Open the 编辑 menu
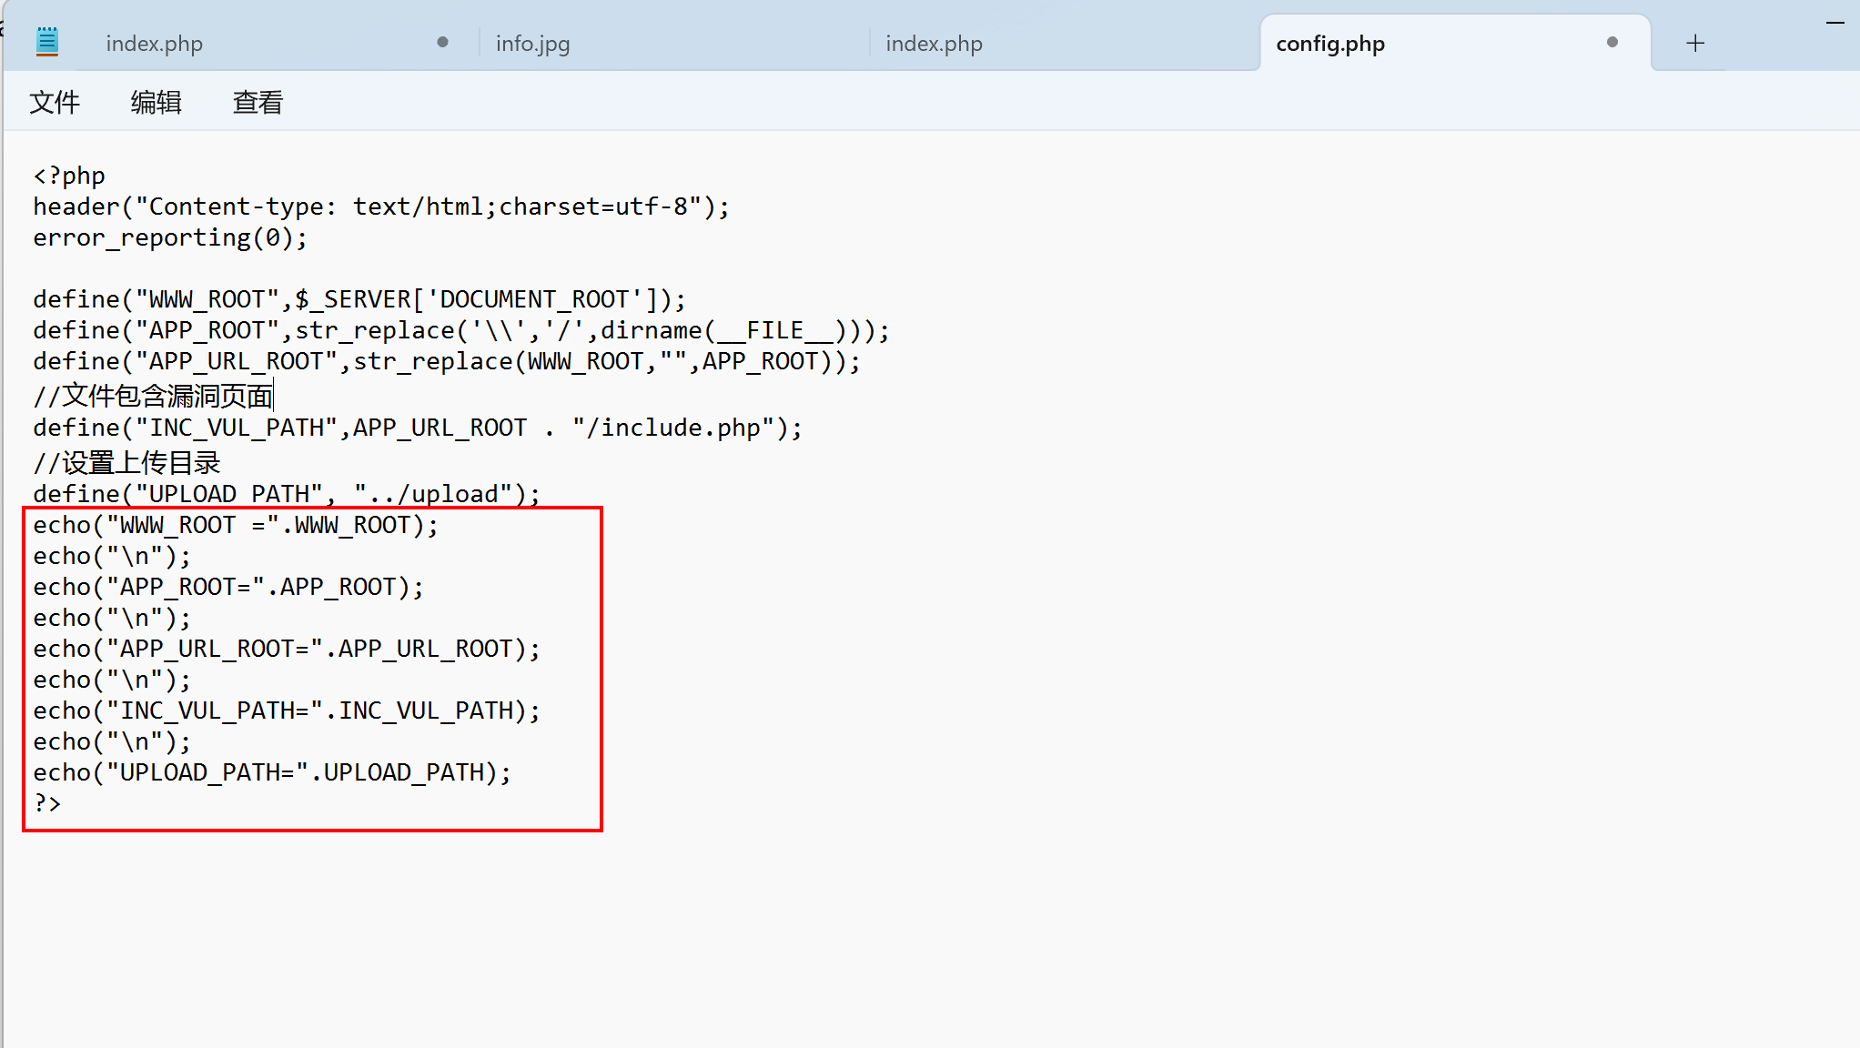 point(157,102)
